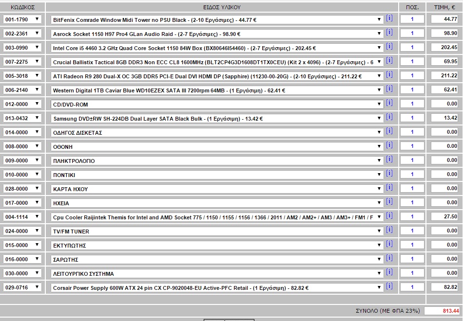463x321 pixels.
Task: Open info link for Asrock H97 Pro4 motherboard
Action: [x=389, y=33]
